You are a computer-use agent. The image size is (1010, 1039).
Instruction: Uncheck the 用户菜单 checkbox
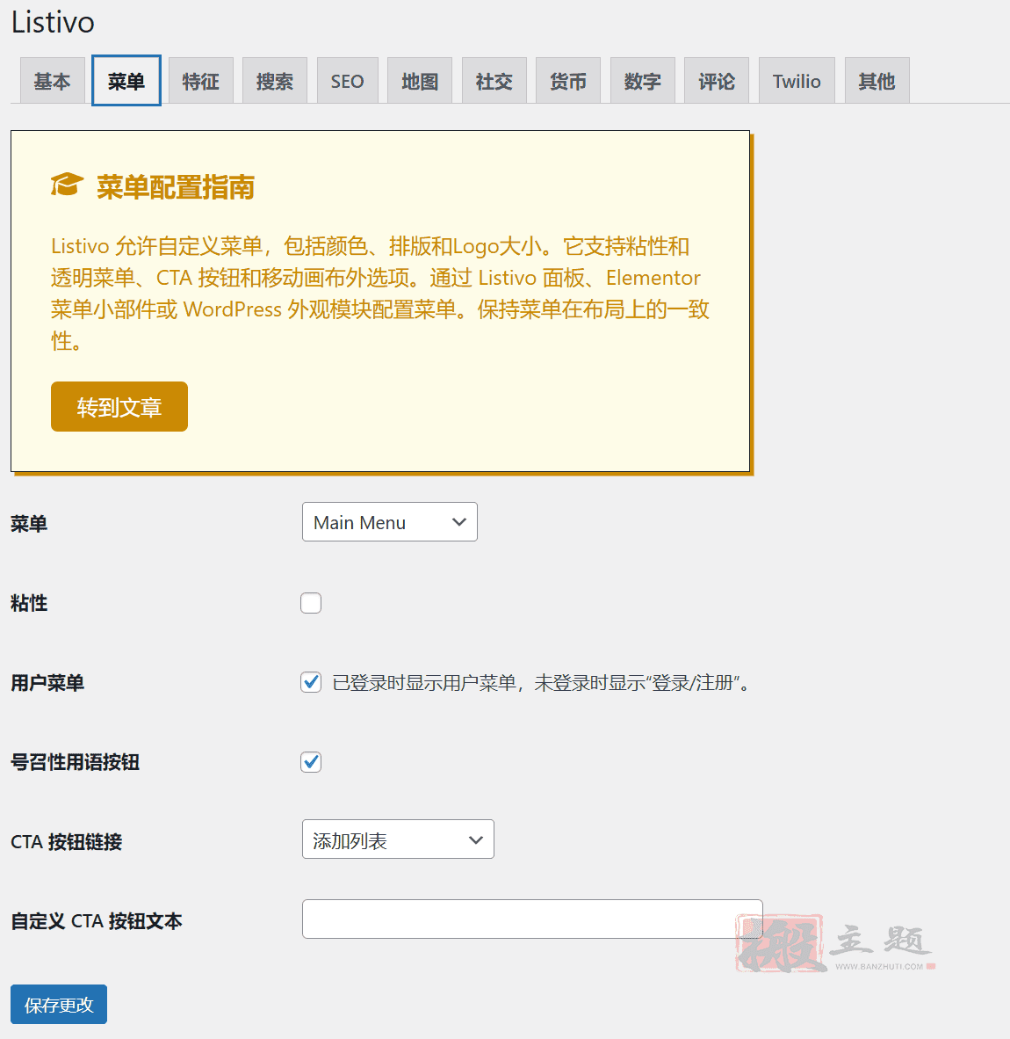311,682
